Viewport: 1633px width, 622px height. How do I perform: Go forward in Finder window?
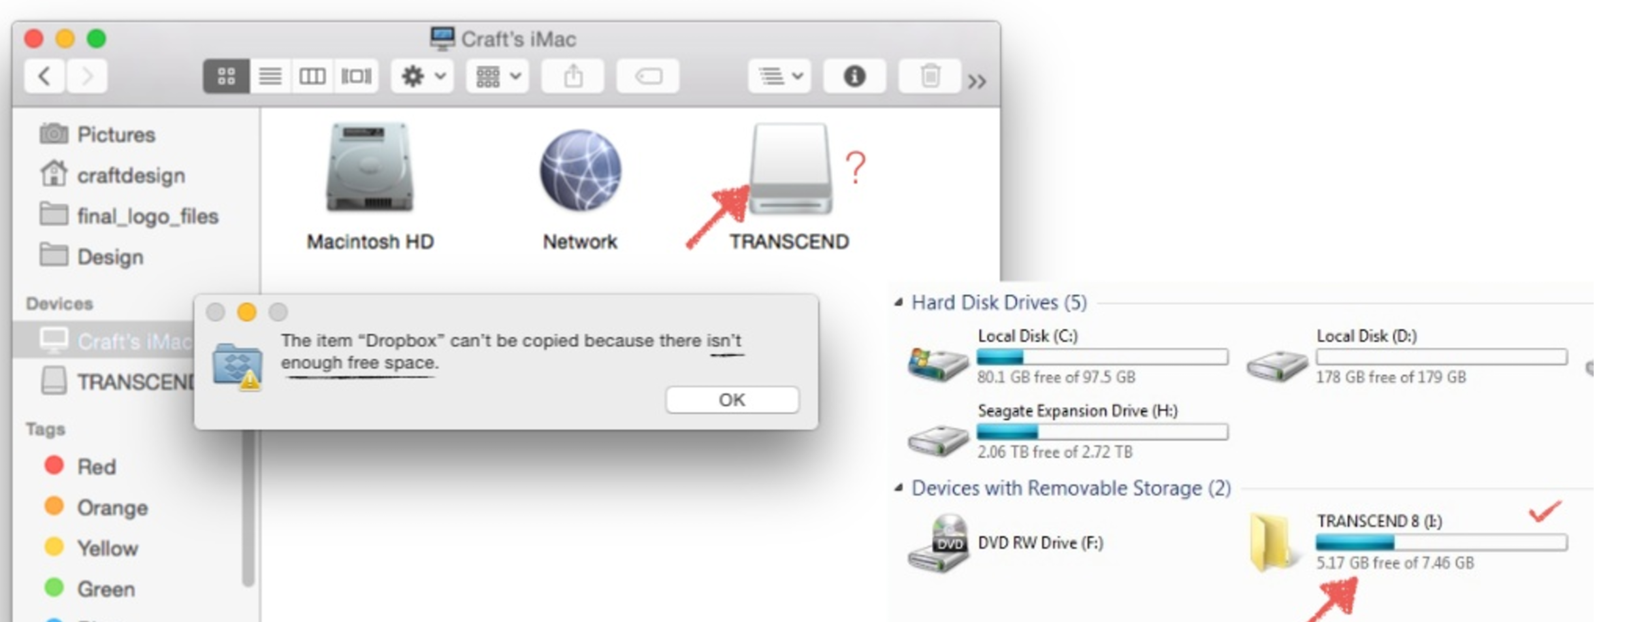click(x=86, y=76)
